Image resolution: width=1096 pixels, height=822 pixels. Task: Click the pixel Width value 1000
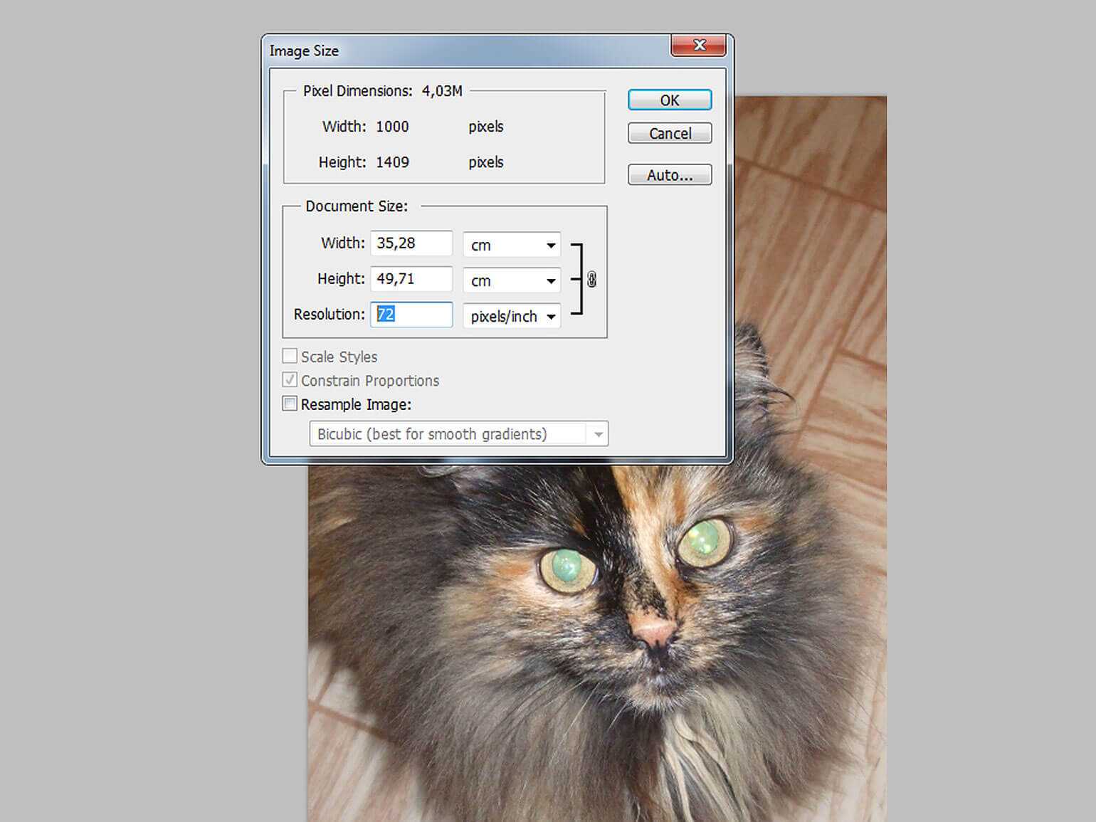pos(392,127)
